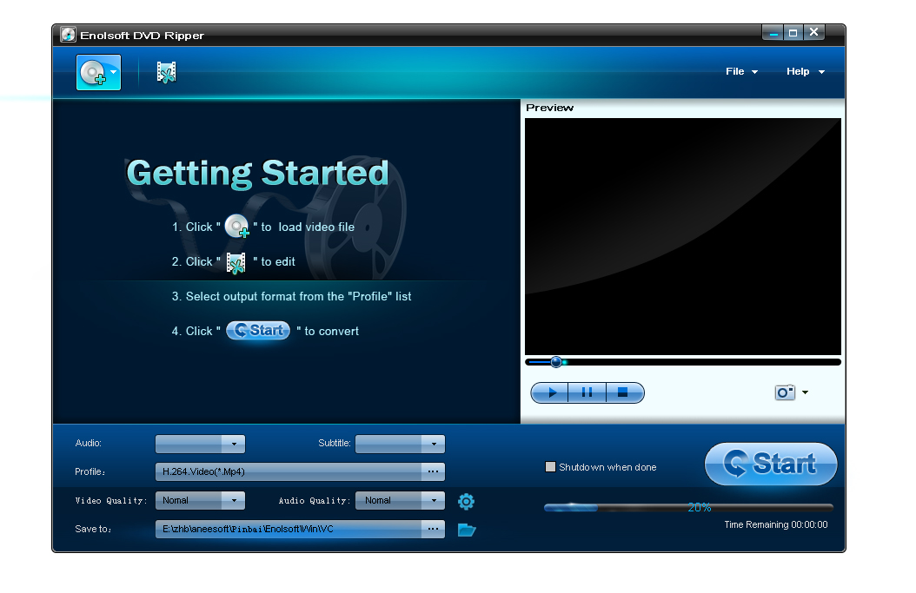The image size is (916, 593).
Task: Maximize the Enolsoft DVD Ripper window
Action: [x=793, y=33]
